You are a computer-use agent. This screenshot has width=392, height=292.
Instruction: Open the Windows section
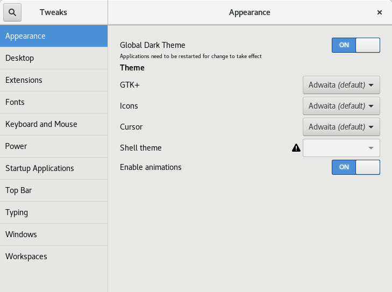pos(54,234)
